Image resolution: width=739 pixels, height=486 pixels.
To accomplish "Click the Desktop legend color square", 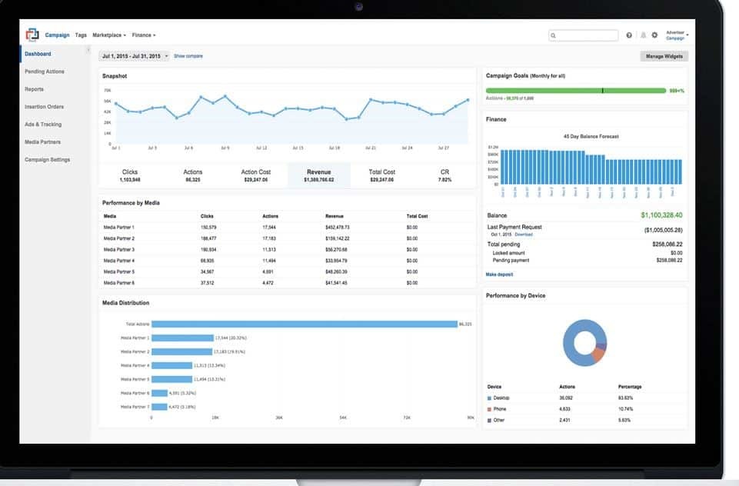I will click(x=489, y=398).
